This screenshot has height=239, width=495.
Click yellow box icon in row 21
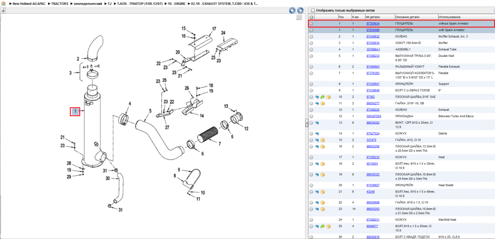[x=323, y=191]
